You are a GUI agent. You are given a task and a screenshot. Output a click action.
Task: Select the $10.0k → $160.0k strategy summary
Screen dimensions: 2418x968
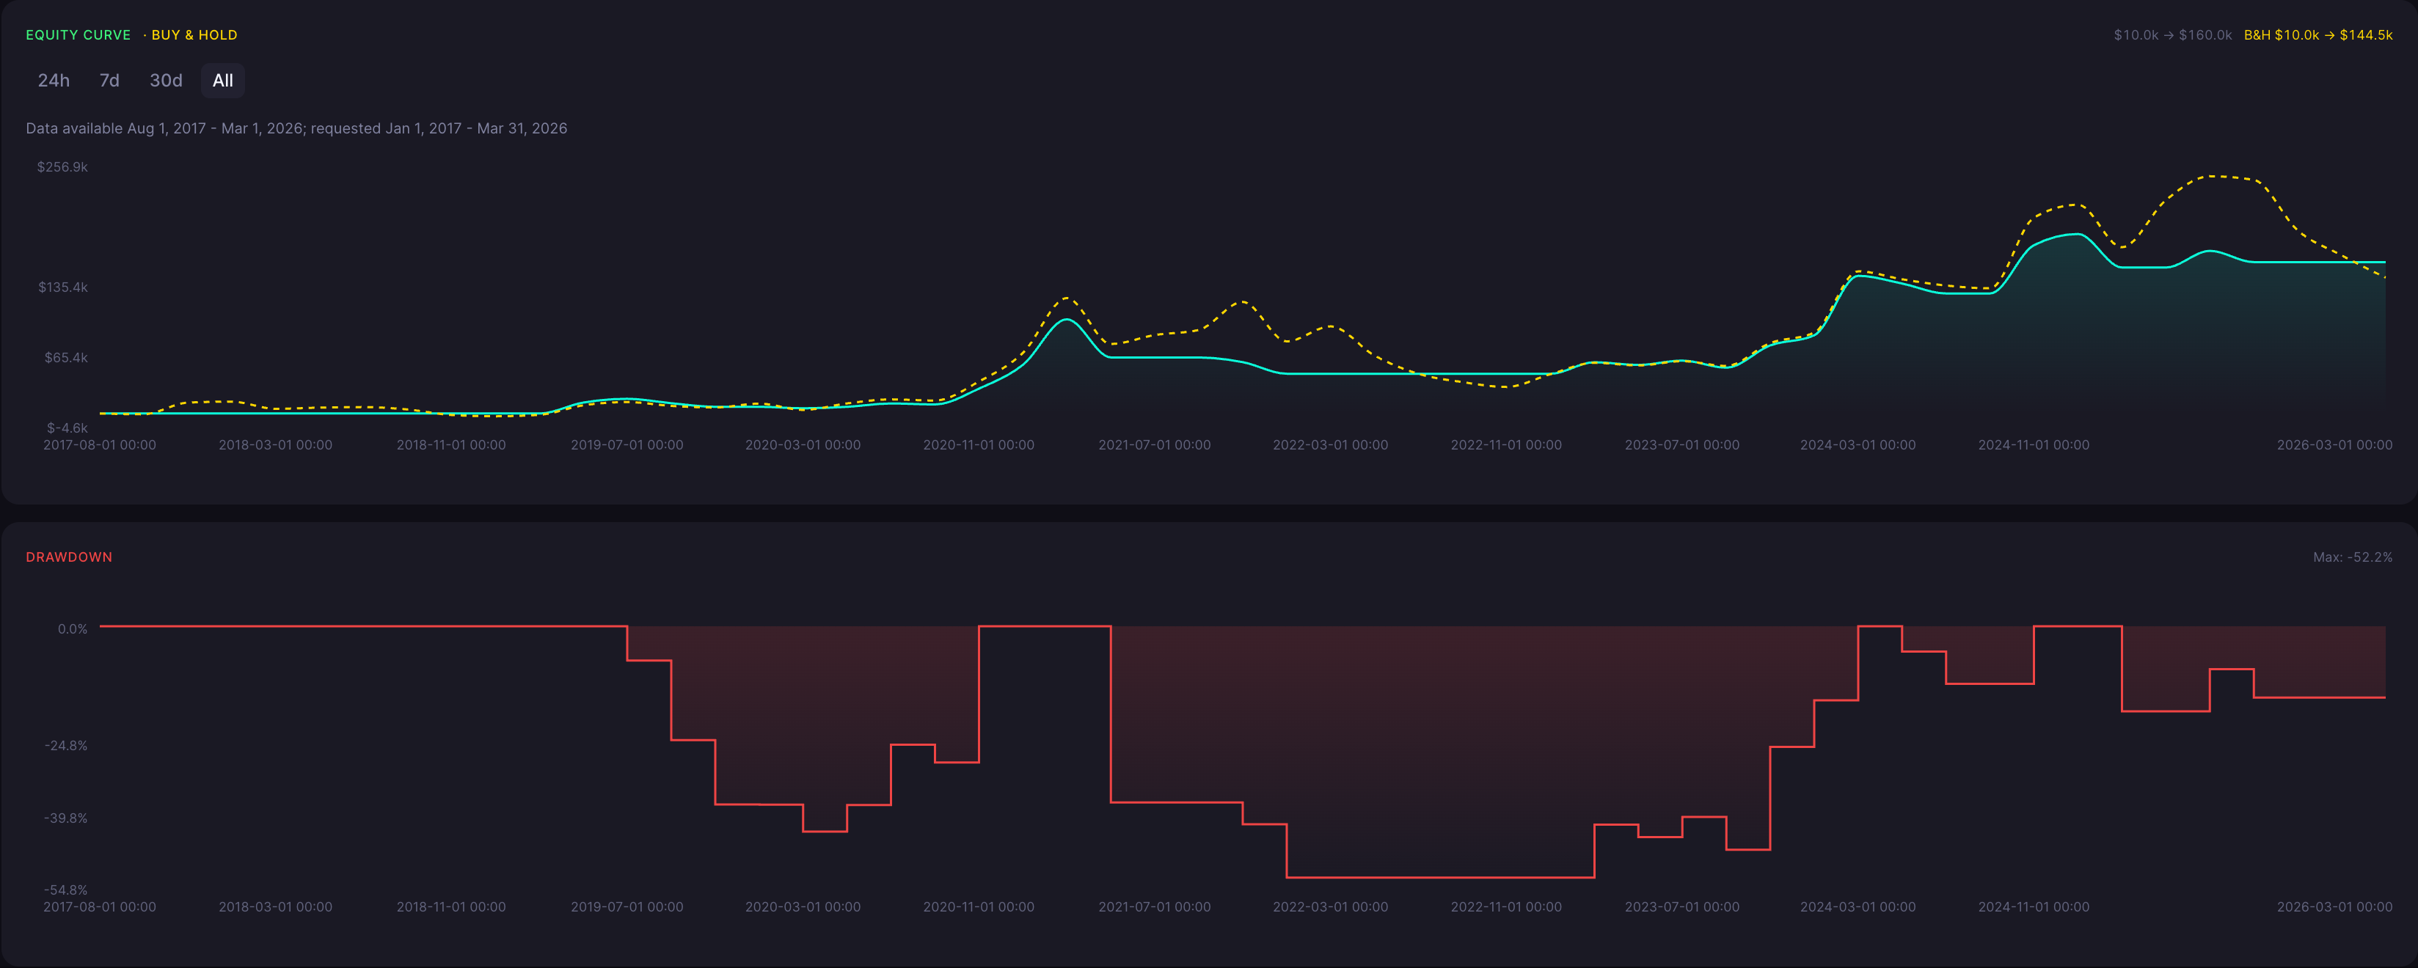pyautogui.click(x=2172, y=34)
